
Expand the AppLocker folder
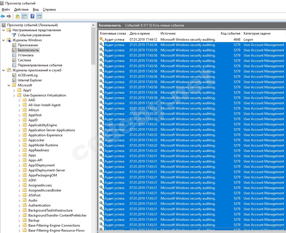(19, 140)
